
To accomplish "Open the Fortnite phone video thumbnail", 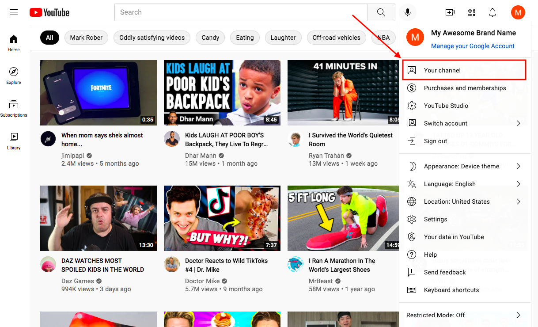I will pos(99,93).
